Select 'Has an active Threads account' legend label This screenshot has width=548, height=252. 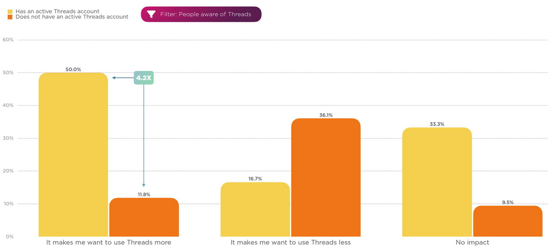57,11
